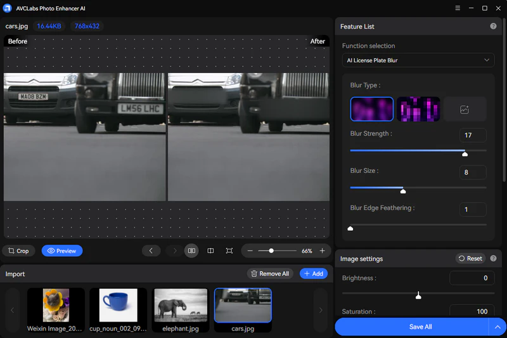Click the Brightness slider handle
This screenshot has height=338, width=507.
click(x=418, y=296)
